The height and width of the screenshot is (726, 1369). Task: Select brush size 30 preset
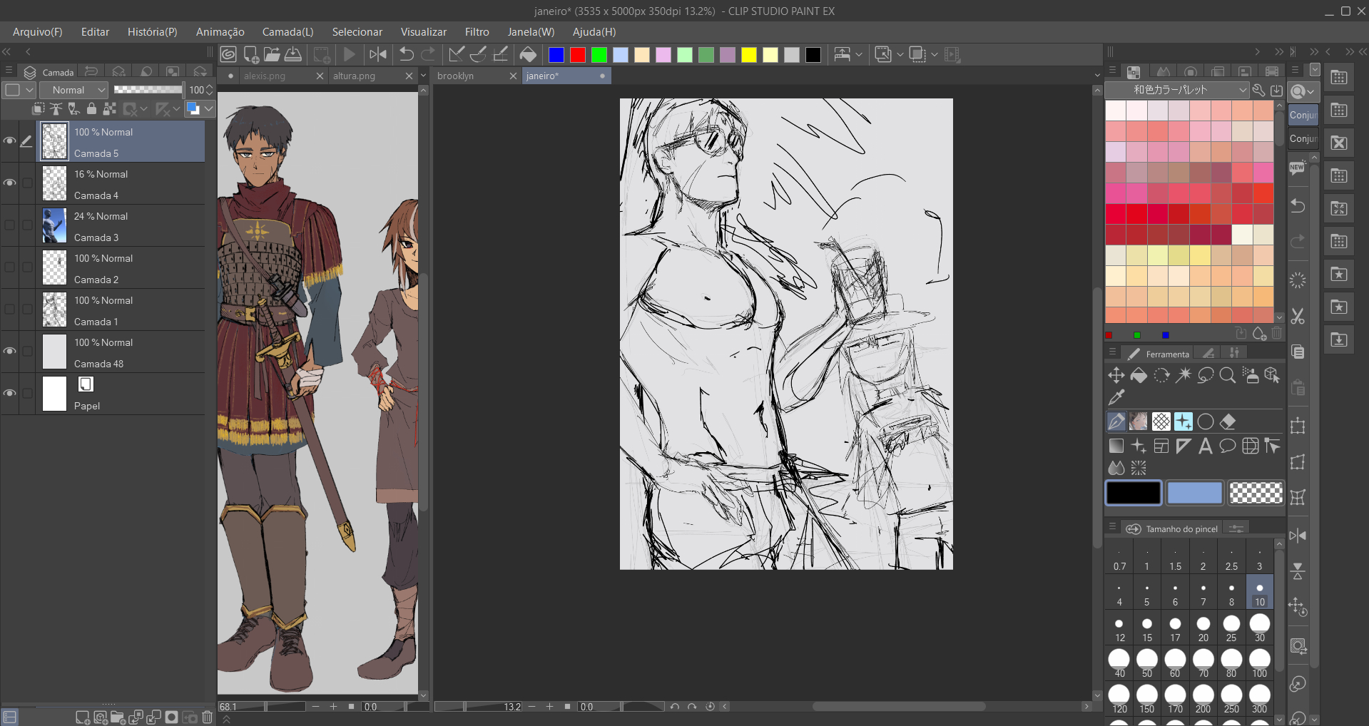[1259, 628]
